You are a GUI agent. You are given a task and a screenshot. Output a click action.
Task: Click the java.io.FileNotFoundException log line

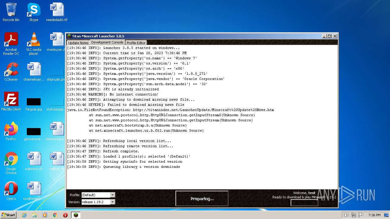pyautogui.click(x=170, y=110)
